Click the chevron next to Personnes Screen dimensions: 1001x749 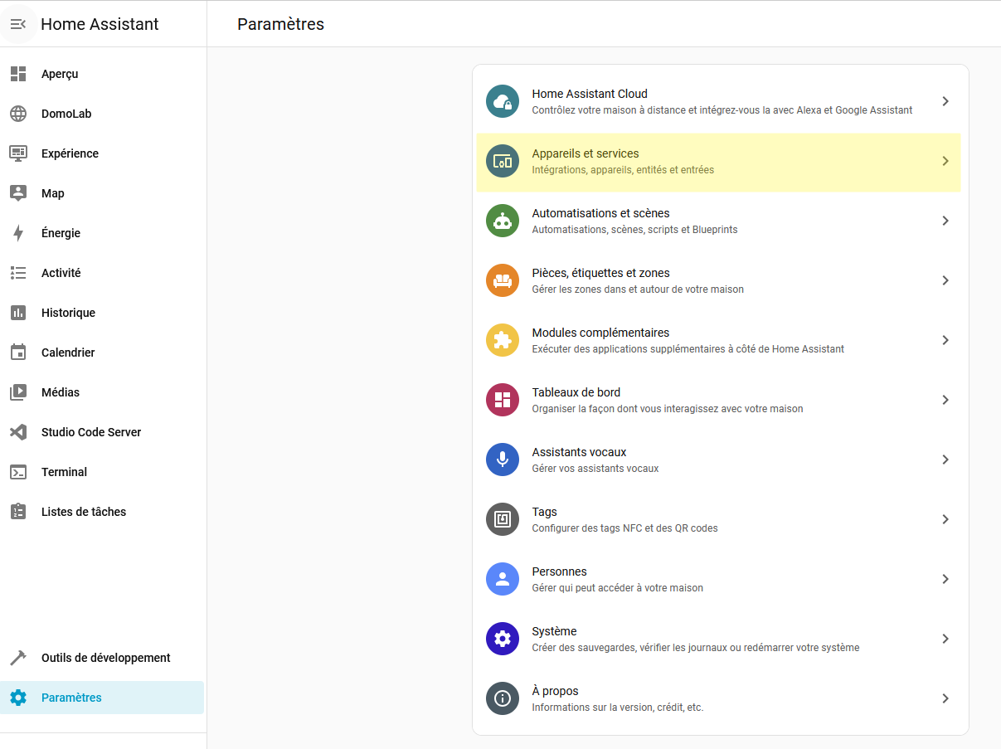coord(945,579)
